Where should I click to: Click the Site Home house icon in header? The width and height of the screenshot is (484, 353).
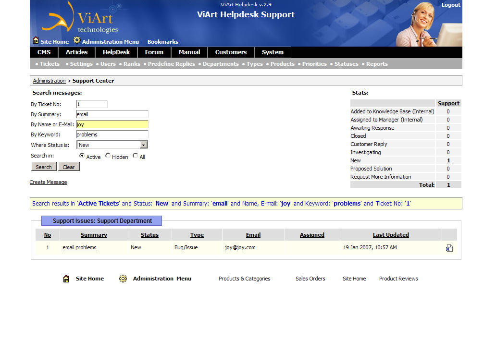[x=36, y=40]
